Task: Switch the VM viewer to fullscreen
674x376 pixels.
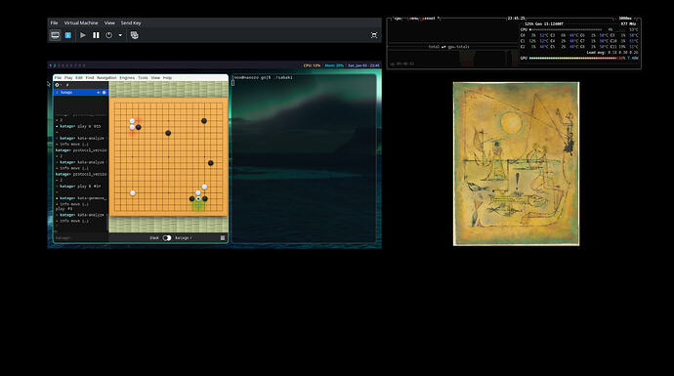Action: (374, 35)
